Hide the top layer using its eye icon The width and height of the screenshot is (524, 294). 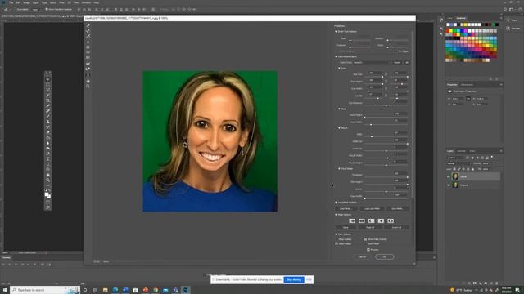coord(449,176)
